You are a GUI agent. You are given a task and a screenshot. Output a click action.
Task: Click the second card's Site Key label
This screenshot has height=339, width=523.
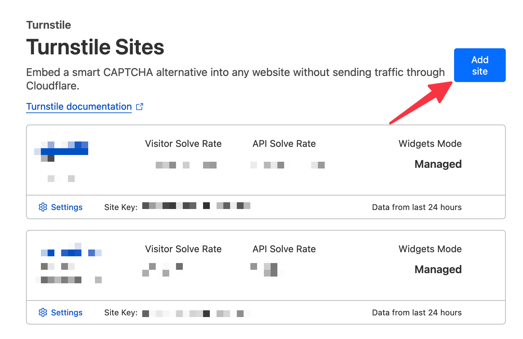pyautogui.click(x=121, y=313)
